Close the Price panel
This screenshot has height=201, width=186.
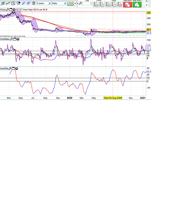tap(14, 9)
